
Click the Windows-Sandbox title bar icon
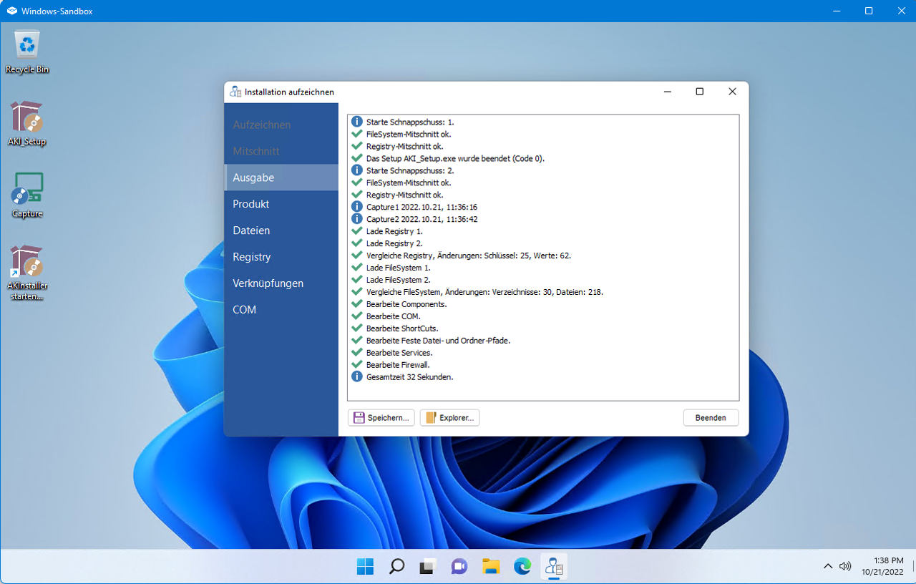click(11, 11)
